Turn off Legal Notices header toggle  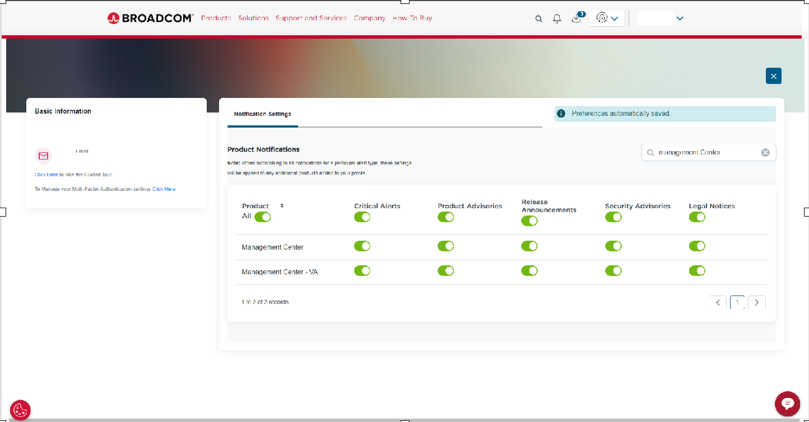point(697,217)
